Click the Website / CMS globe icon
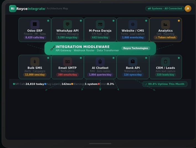 (133, 24)
